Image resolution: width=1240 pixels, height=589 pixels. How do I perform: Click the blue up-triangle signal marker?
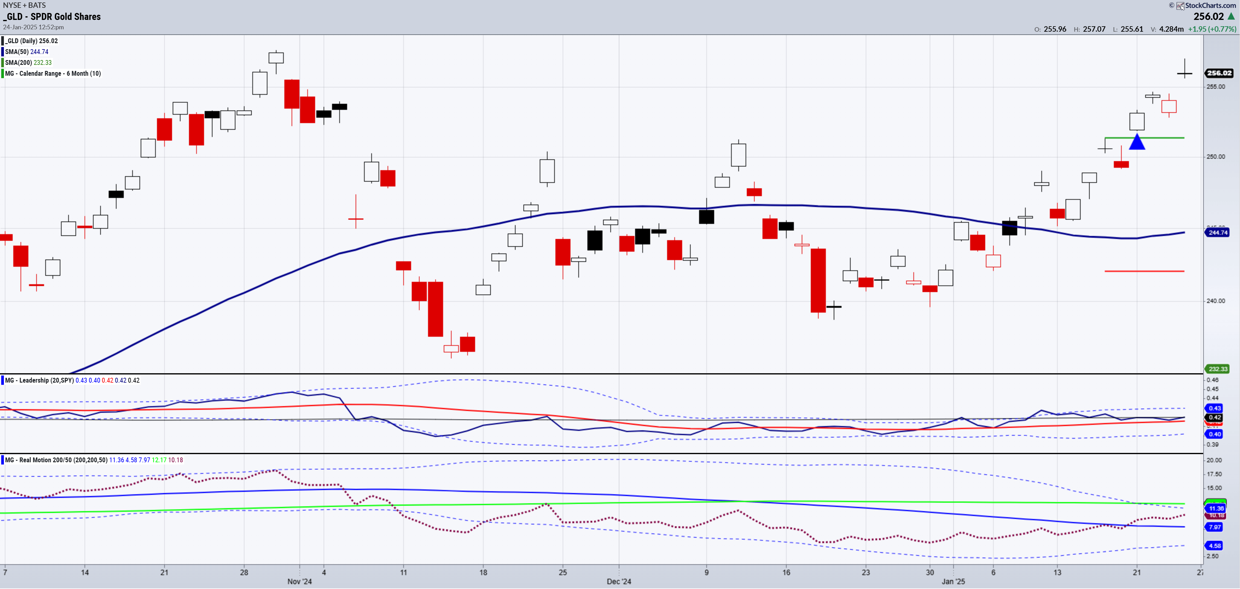(x=1136, y=142)
